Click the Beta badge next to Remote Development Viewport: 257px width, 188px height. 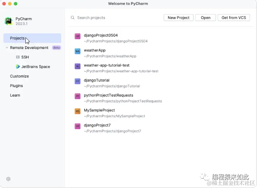click(x=57, y=48)
